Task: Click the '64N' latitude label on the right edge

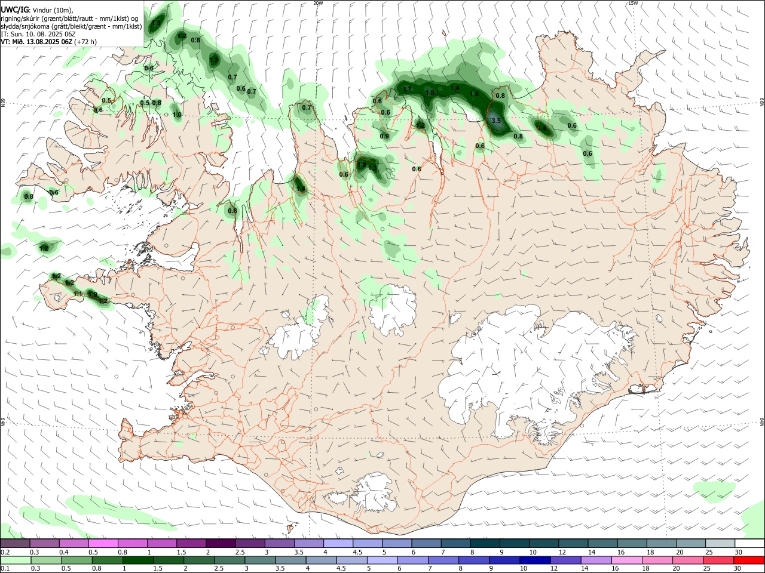Action: coord(762,421)
